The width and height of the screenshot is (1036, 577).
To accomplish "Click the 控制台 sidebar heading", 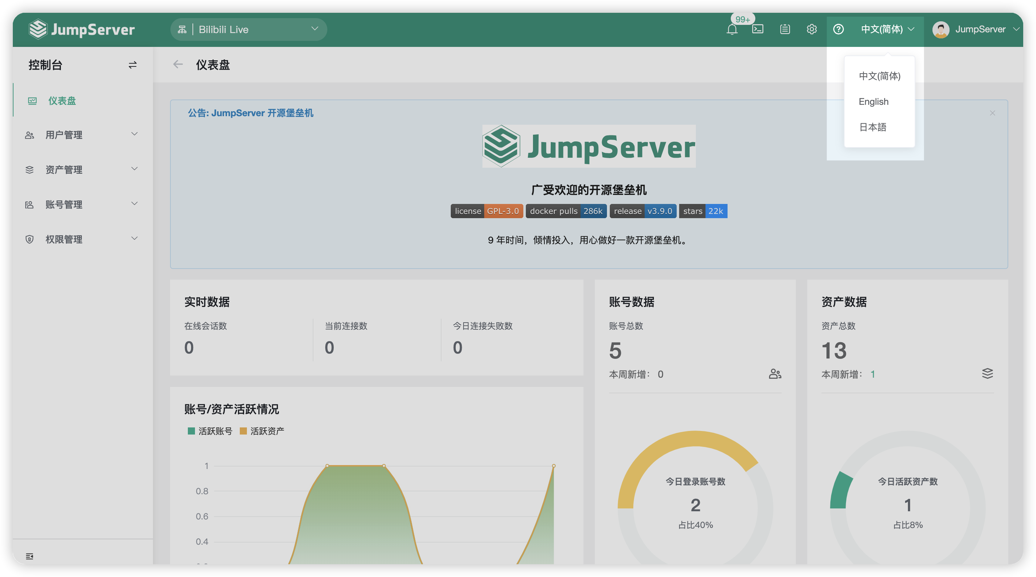I will tap(46, 65).
